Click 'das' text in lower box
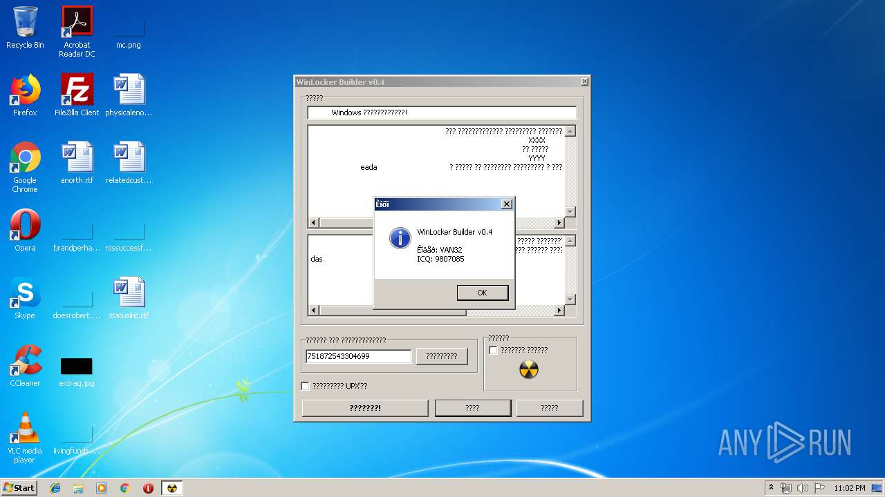Image resolution: width=885 pixels, height=497 pixels. (317, 259)
